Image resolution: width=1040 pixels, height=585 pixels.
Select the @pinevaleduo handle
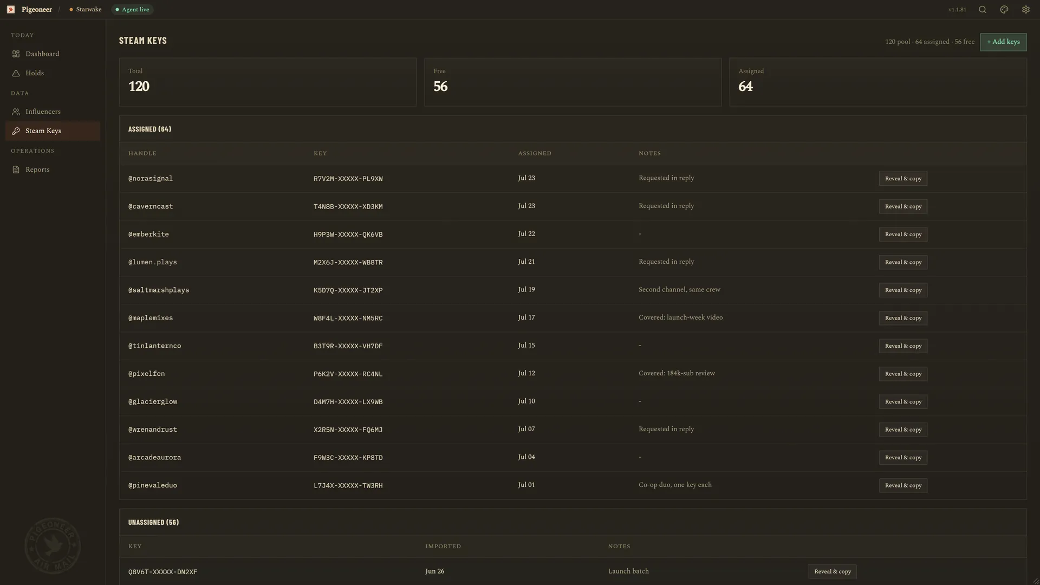point(153,485)
